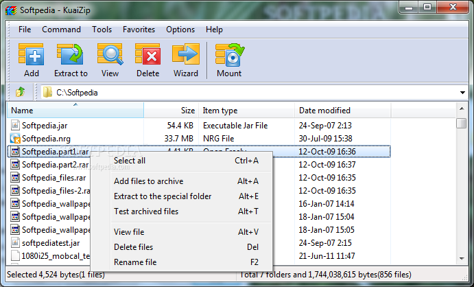474x287 pixels.
Task: Click the 12-Oct-09 16:37 date cell
Action: coord(327,165)
